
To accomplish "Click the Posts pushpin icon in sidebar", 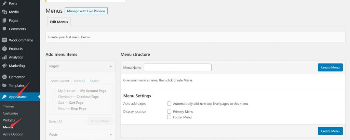I will [4, 3].
